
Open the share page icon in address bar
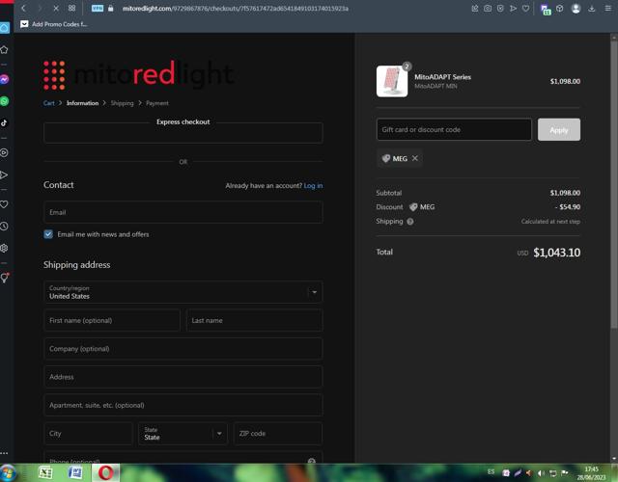click(x=475, y=9)
